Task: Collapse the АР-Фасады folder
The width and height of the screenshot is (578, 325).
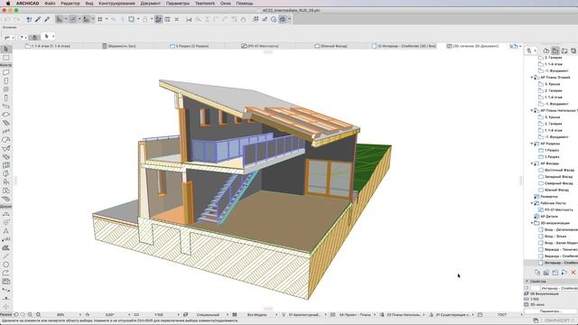Action: 532,163
